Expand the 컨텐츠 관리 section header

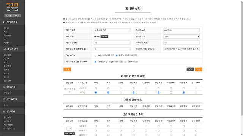click(12, 49)
